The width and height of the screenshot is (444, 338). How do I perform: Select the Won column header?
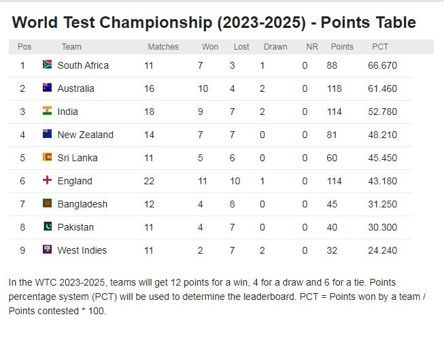tap(210, 47)
